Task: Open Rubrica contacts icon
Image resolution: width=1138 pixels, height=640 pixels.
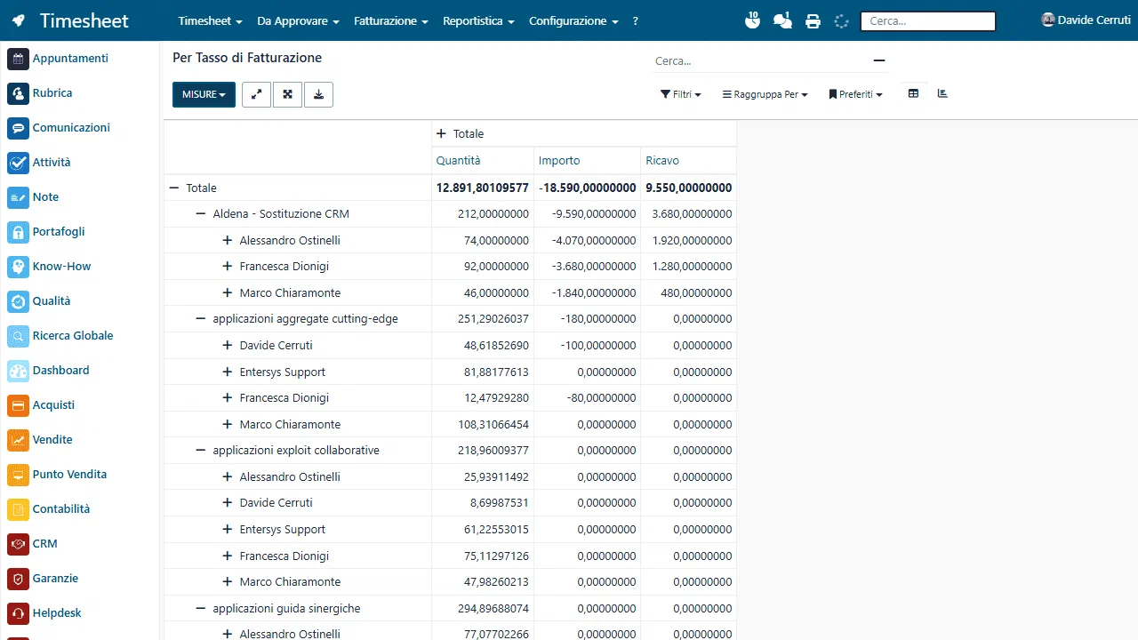Action: click(18, 93)
